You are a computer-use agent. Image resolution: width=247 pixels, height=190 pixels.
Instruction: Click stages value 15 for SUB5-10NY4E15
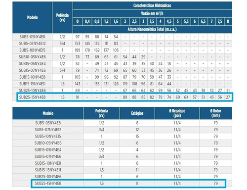click(x=137, y=136)
